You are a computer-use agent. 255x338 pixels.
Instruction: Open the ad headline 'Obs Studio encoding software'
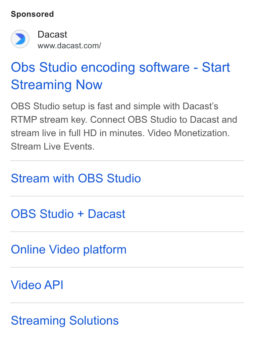click(x=120, y=76)
